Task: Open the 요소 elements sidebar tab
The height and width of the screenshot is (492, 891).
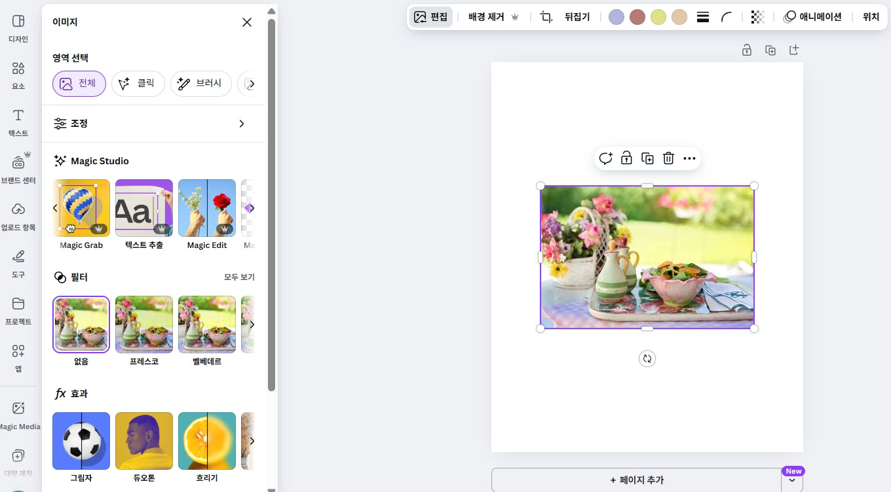Action: (18, 76)
